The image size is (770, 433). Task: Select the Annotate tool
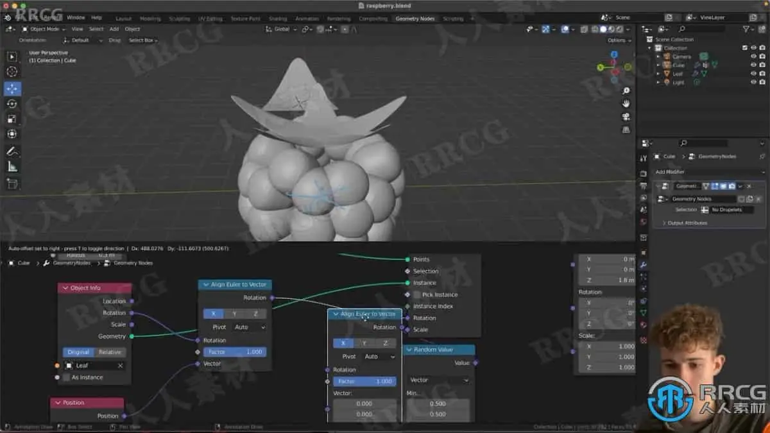click(12, 152)
